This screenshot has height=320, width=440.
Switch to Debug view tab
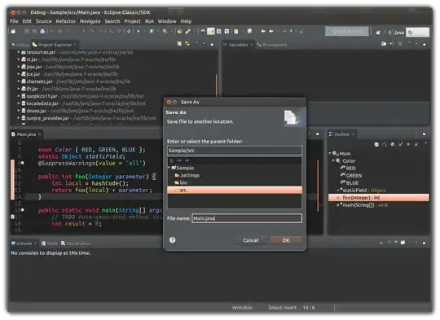point(20,45)
